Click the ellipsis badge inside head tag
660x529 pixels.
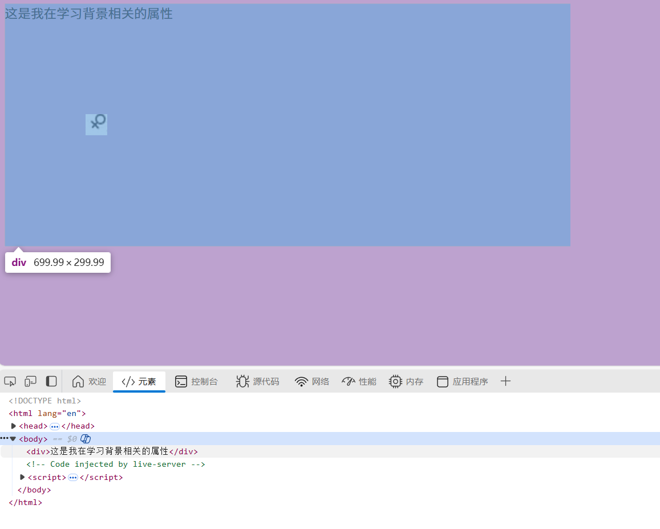click(x=55, y=427)
